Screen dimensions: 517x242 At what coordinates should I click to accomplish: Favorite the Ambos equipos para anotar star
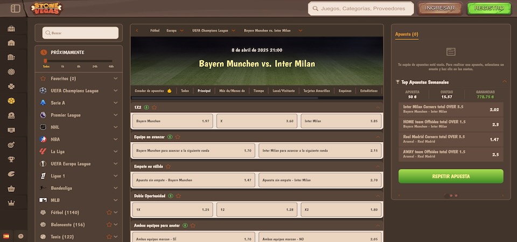click(193, 225)
